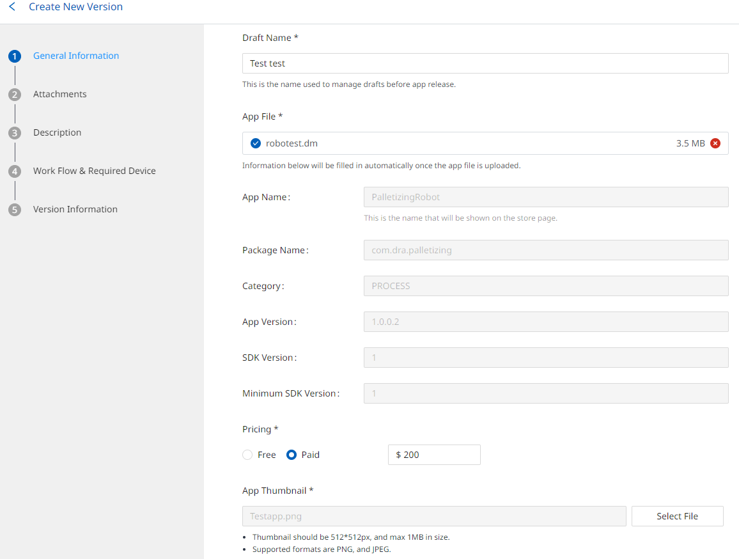
Task: Click the price input showing $ 200
Action: pyautogui.click(x=434, y=455)
